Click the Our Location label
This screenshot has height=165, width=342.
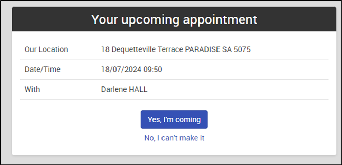click(x=46, y=49)
